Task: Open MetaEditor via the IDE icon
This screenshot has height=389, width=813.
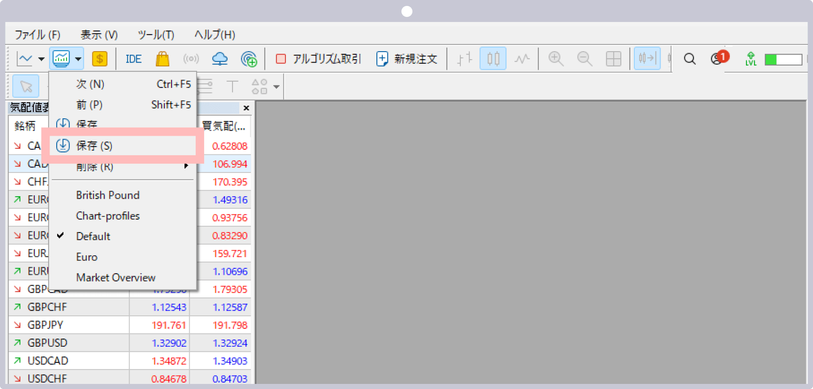Action: pos(133,59)
